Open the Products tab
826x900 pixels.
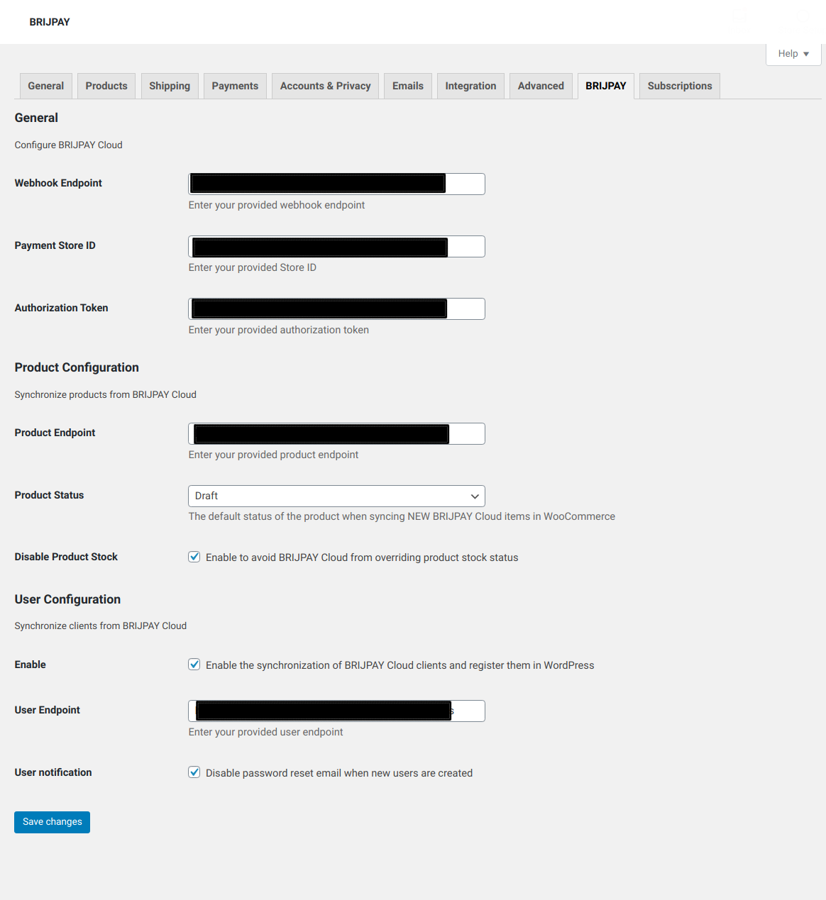click(x=106, y=86)
